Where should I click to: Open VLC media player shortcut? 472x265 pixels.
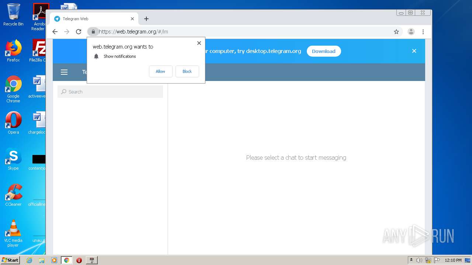point(13,233)
